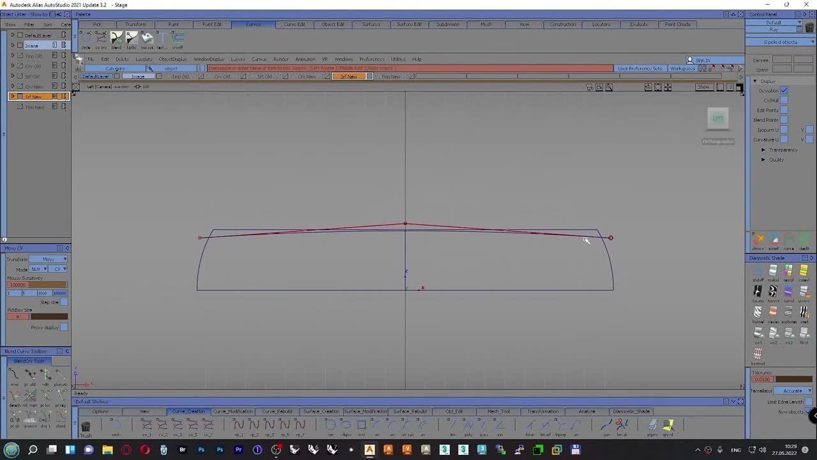Uncheck the Deviation display checkbox
The width and height of the screenshot is (817, 460).
[784, 91]
